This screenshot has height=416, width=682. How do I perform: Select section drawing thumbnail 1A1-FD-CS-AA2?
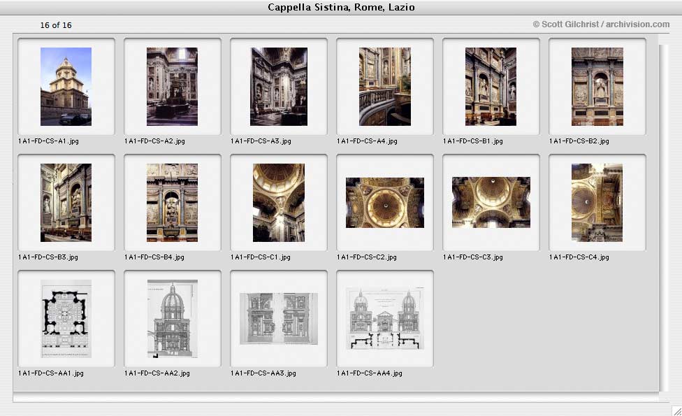tap(172, 319)
